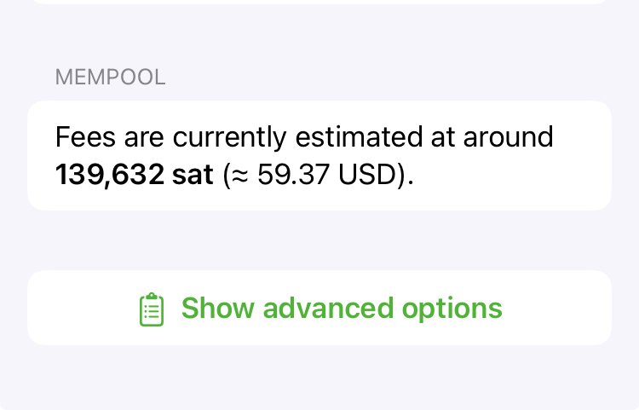Tap the bold 139,632 sat amount
639x410 pixels.
[134, 175]
